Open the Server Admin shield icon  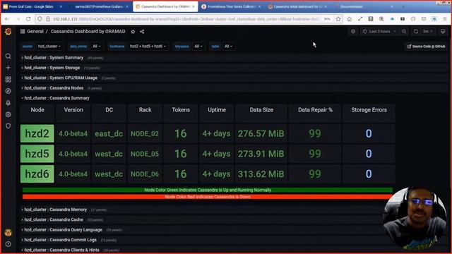pyautogui.click(x=8, y=126)
